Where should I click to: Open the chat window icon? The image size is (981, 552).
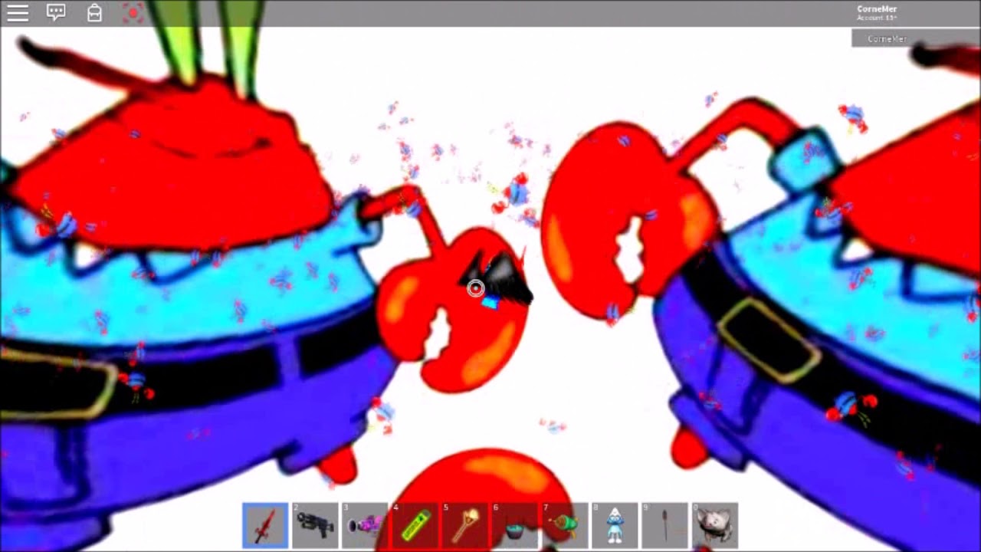point(56,13)
